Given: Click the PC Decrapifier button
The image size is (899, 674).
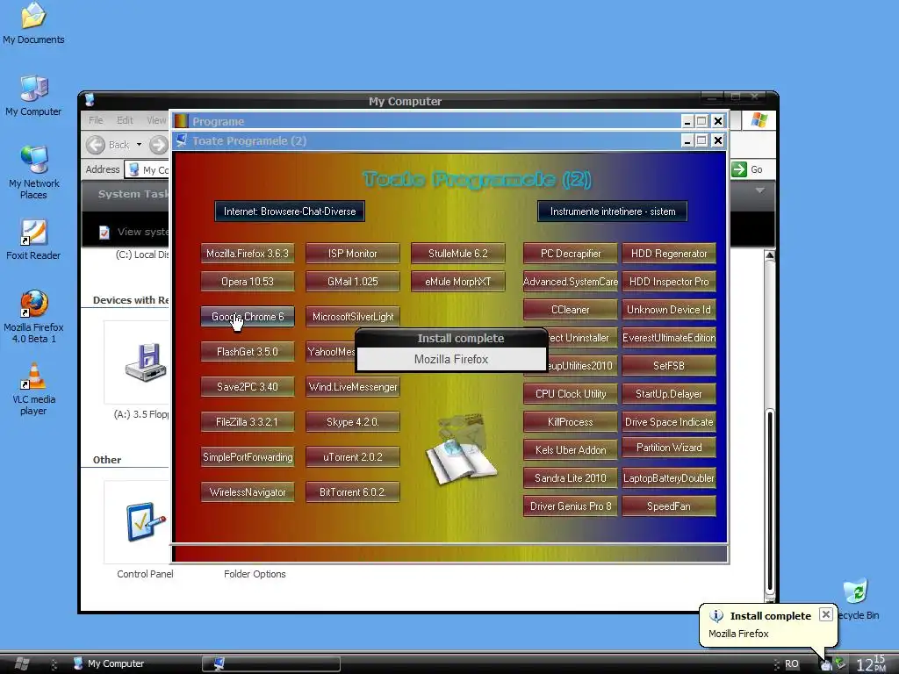Looking at the screenshot, I should click(x=571, y=254).
